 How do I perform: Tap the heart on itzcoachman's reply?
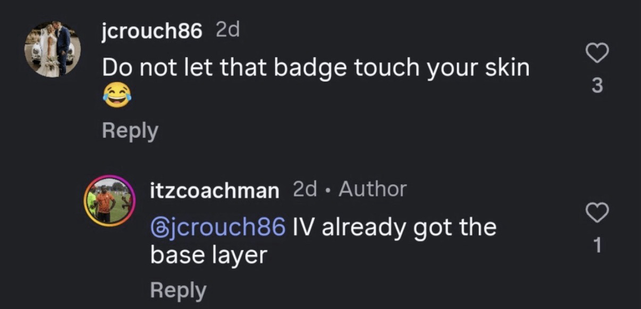[x=596, y=213]
